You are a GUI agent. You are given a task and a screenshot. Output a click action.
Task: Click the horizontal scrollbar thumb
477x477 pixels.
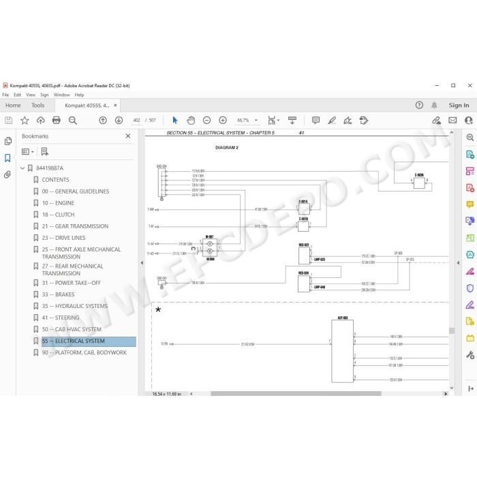click(x=296, y=394)
